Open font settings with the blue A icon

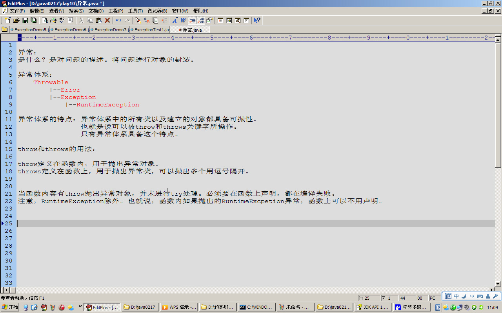(x=175, y=20)
